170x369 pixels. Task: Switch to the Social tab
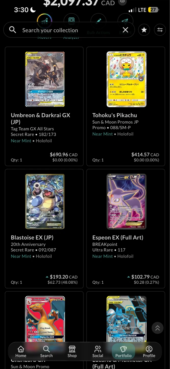(98, 352)
